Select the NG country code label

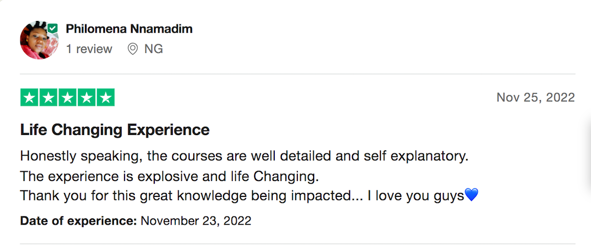[x=153, y=49]
